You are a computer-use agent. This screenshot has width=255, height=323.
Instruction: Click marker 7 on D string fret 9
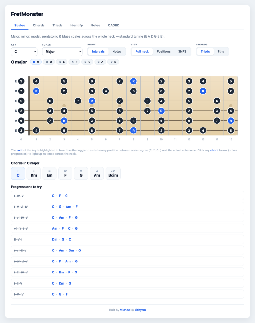click(x=148, y=111)
